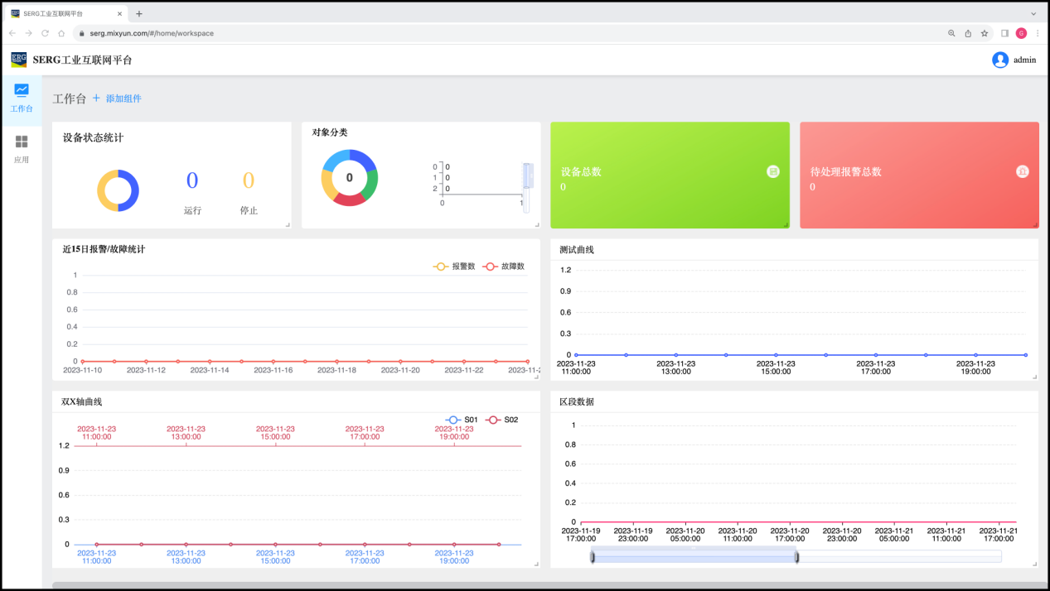Click the 添加组件 link
This screenshot has height=591, width=1050.
click(123, 98)
